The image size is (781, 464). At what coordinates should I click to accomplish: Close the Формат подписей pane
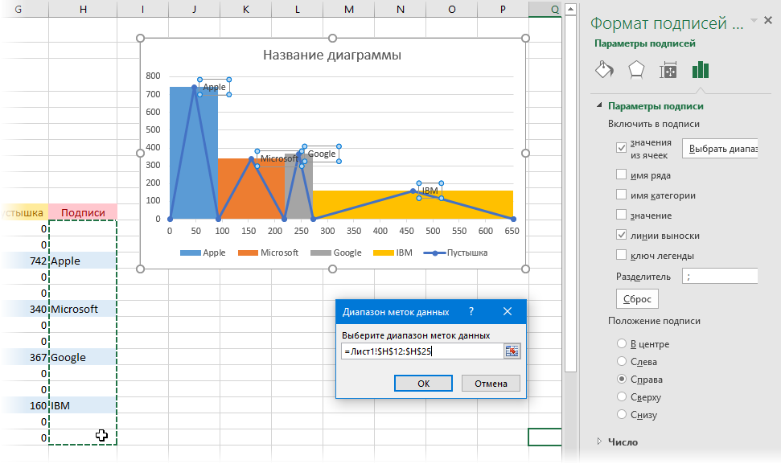coord(768,20)
